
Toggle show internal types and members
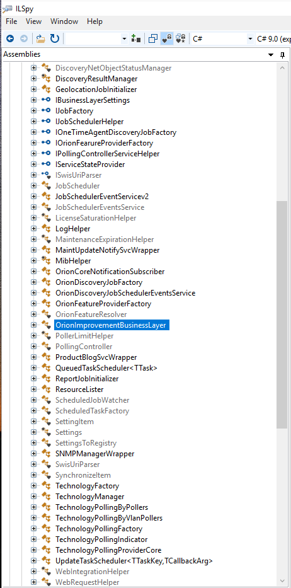pos(166,38)
